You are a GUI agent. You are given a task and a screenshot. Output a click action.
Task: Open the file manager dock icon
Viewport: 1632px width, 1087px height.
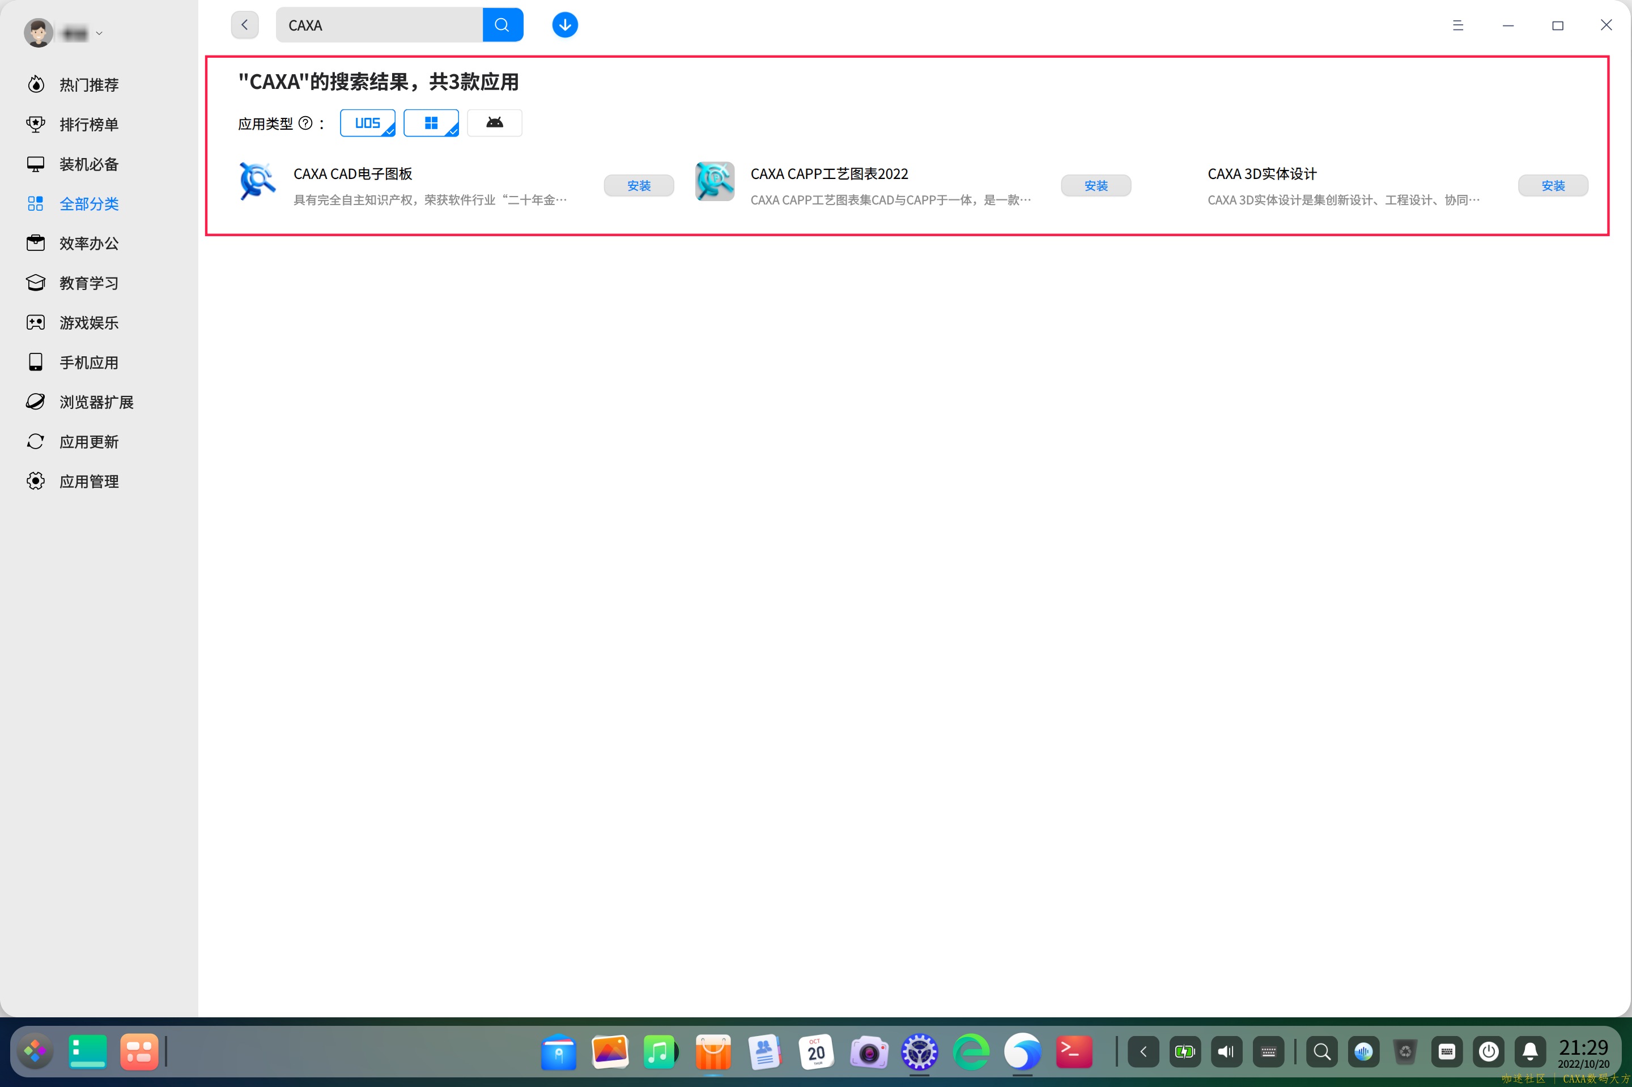558,1052
